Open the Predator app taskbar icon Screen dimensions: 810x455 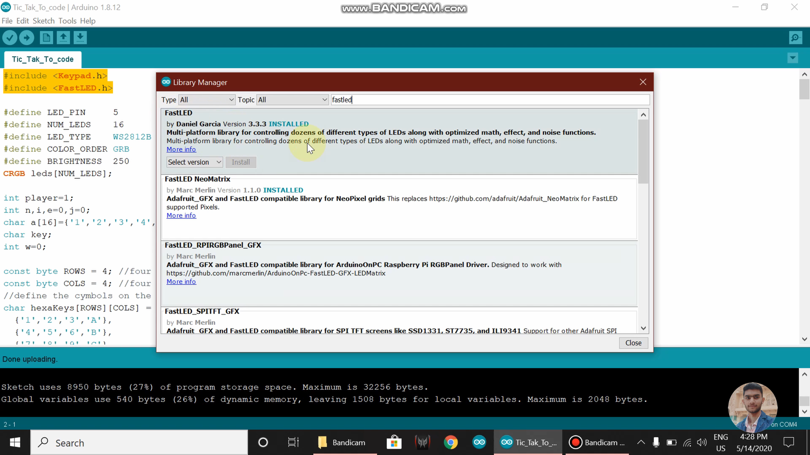[x=422, y=442]
